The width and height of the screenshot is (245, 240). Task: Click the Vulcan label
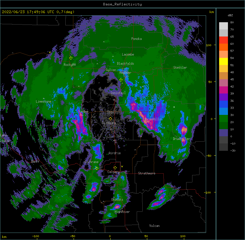click(154, 226)
